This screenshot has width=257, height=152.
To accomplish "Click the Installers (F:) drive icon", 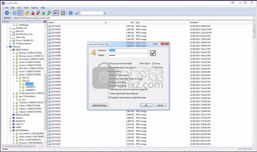I will click(x=14, y=28).
